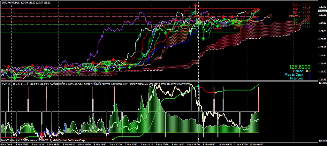Click the yellow up arrow near 9 Mar 02:30
Image resolution: width=327 pixels, height=146 pixels.
pos(216,92)
